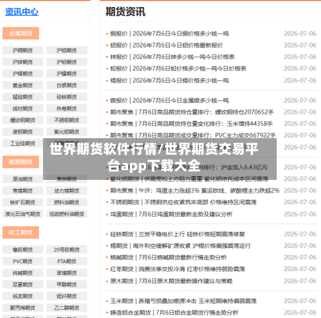
Task: Select the 能源期货 category button
Action: pyautogui.click(x=21, y=162)
